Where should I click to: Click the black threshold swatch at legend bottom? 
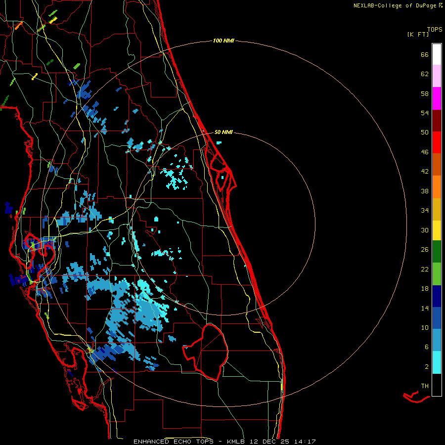point(437,385)
